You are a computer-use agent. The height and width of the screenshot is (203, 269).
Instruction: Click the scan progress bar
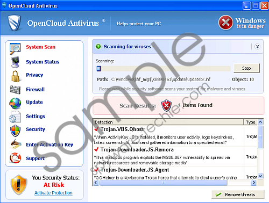click(164, 69)
